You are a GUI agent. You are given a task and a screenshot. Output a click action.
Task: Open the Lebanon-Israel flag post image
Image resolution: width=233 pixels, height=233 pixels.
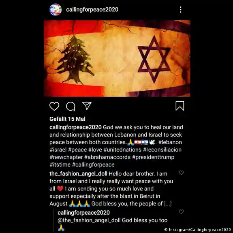coord(117,58)
